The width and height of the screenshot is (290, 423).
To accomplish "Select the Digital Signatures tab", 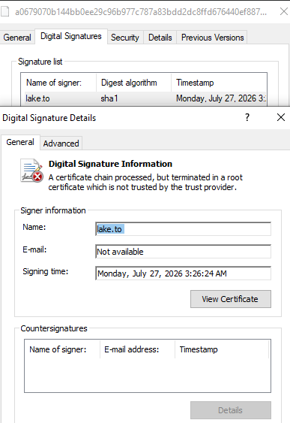I will pos(71,36).
